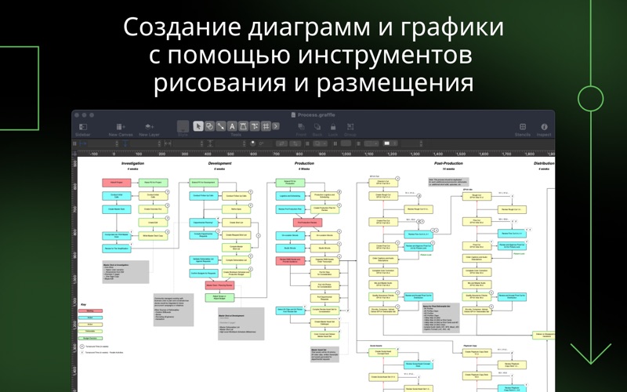Select the Selection arrow tool
Image resolution: width=627 pixels, height=392 pixels.
[198, 126]
